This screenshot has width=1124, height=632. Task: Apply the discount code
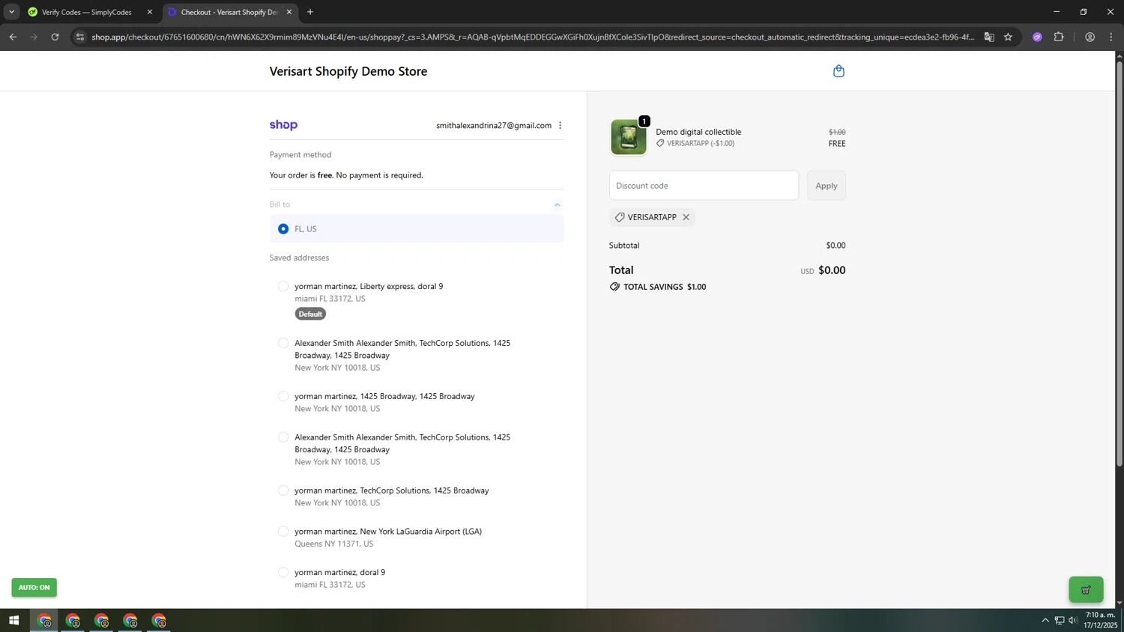(x=827, y=186)
